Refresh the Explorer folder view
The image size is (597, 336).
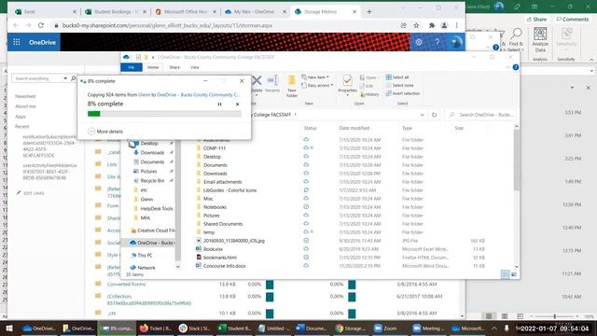pyautogui.click(x=434, y=115)
